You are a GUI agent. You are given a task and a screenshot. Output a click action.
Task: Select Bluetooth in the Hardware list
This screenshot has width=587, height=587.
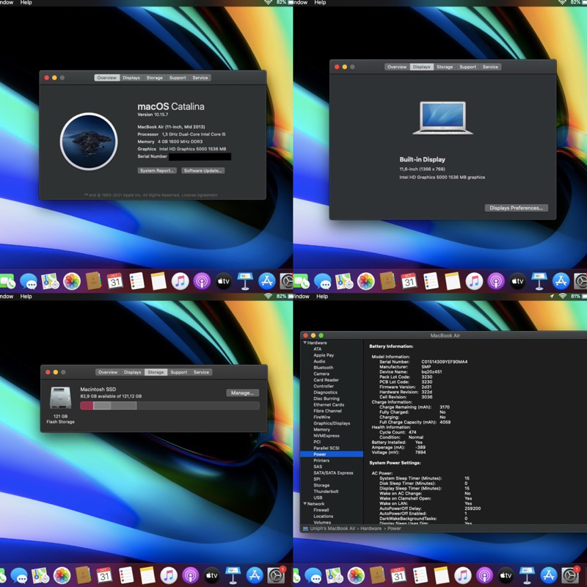point(323,368)
